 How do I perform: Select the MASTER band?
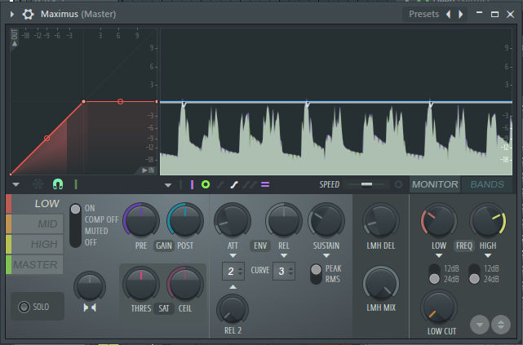[35, 265]
